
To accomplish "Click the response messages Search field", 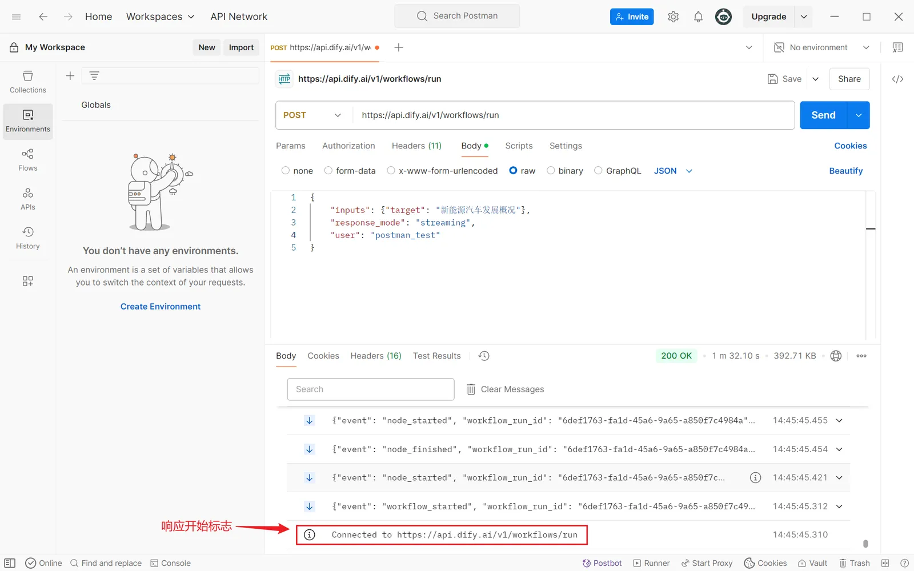I will tap(371, 389).
